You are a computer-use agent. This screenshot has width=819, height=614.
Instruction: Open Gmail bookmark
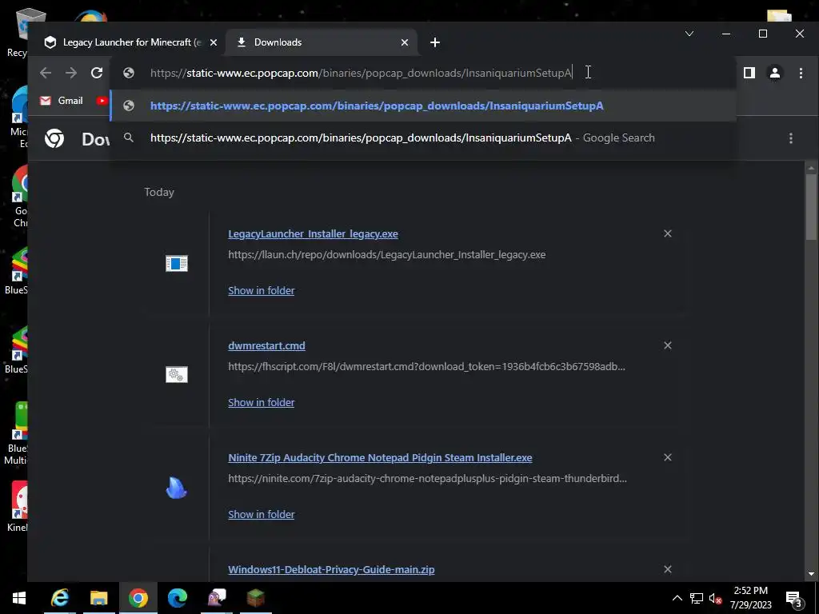62,100
